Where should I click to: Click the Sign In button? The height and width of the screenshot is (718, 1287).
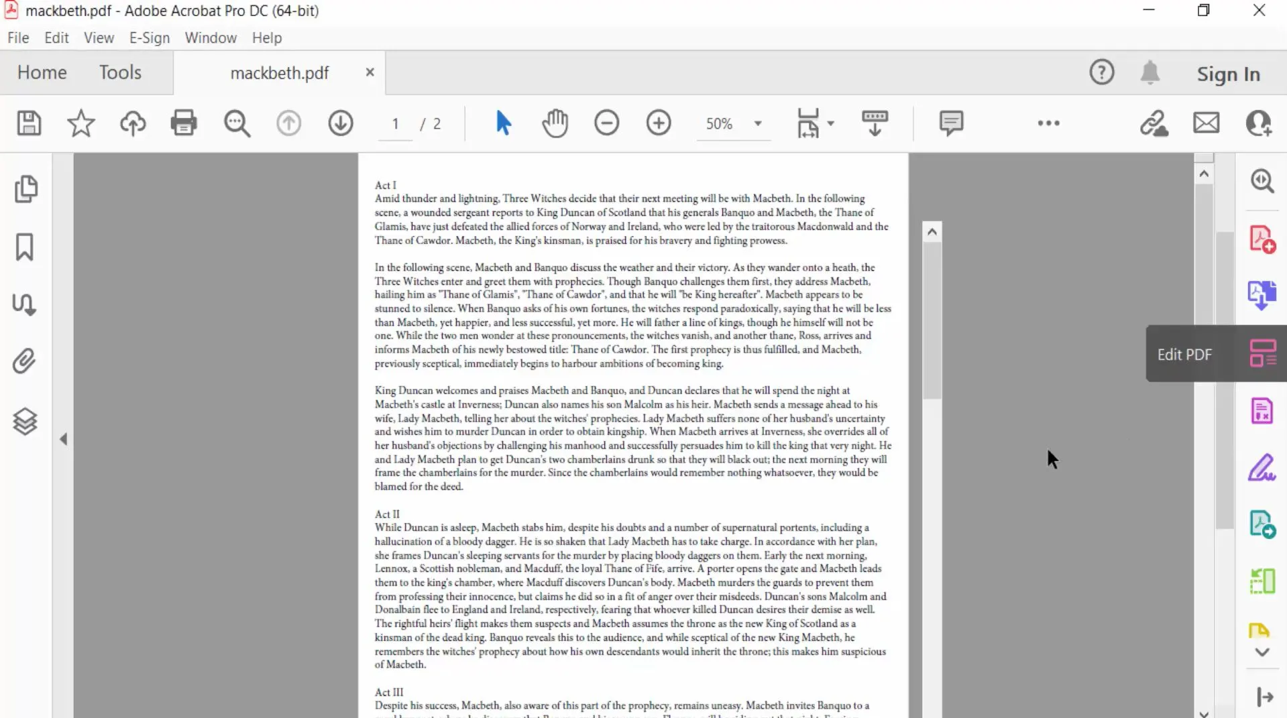1227,74
